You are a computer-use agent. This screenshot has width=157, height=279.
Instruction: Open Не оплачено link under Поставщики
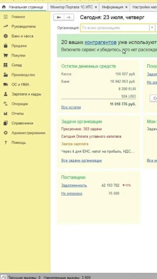pos(72,194)
